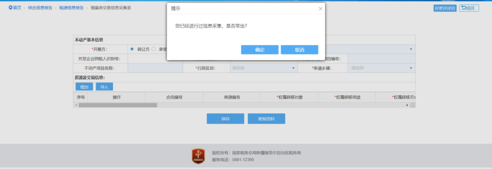
Task: Click the 房源编号 column header
Action: 232,97
